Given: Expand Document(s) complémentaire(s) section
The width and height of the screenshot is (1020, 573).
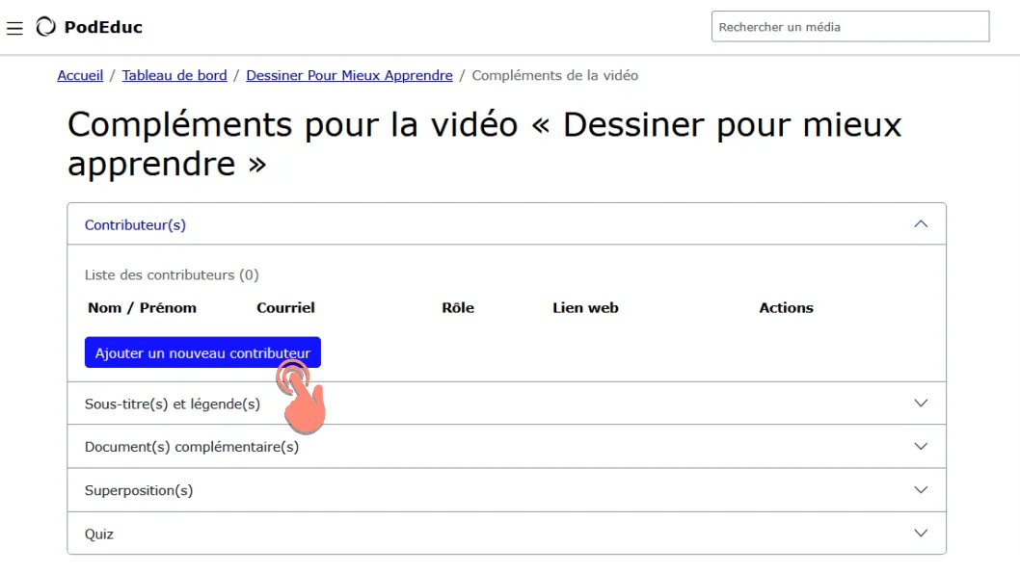Looking at the screenshot, I should 506,446.
